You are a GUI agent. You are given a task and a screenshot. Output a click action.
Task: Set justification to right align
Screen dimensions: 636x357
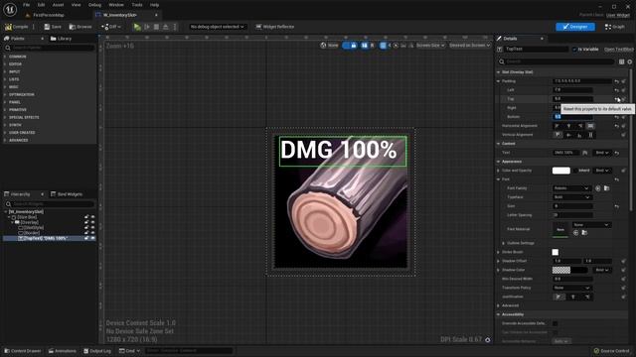[x=587, y=297]
